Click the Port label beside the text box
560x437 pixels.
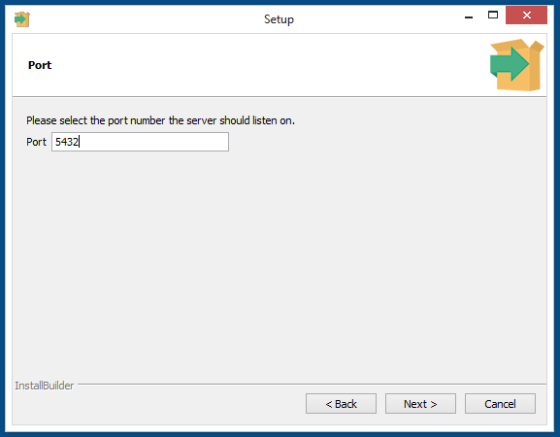(36, 142)
